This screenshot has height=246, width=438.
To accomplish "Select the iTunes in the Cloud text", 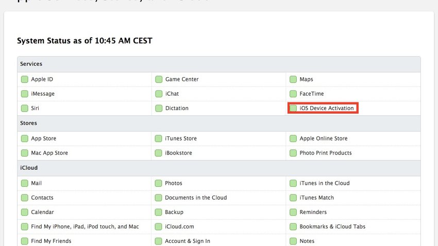I will [325, 183].
